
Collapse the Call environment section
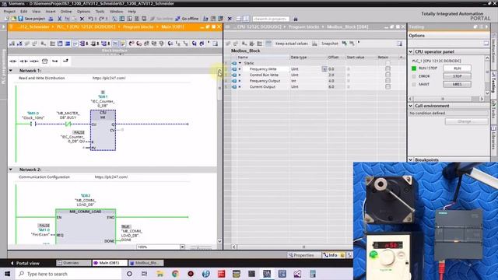click(411, 106)
